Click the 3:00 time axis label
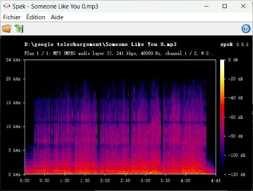Screen dimensions: 253x191 click(145, 180)
